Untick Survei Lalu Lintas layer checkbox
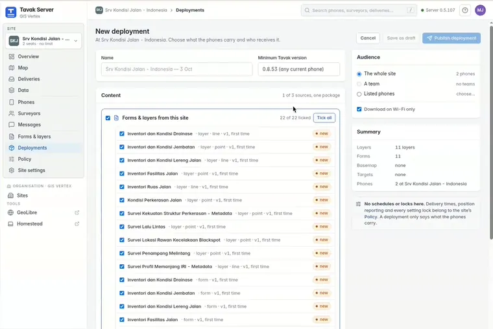Viewport: 493px width, 329px height. click(122, 227)
